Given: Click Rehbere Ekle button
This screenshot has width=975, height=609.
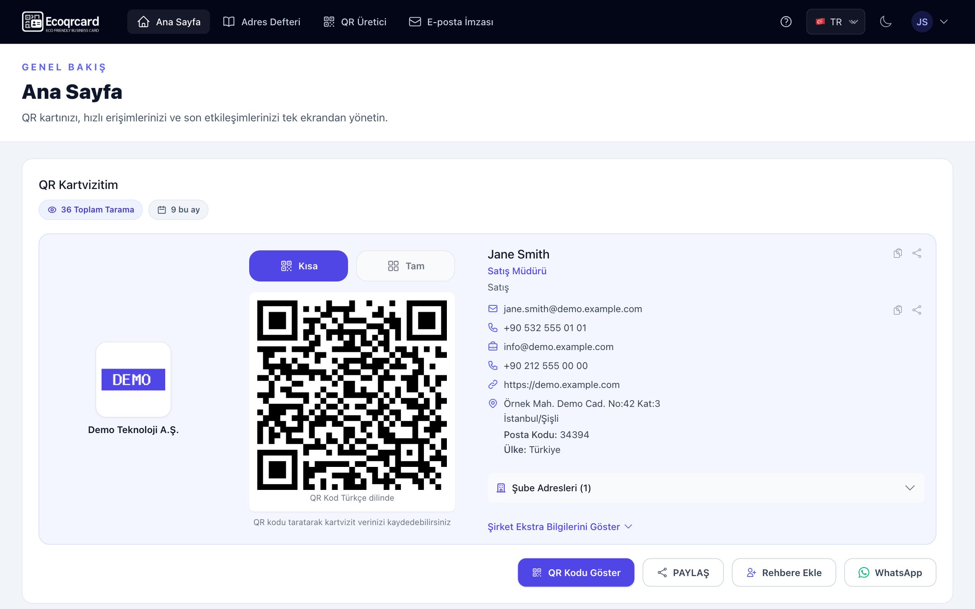Looking at the screenshot, I should click(x=784, y=572).
